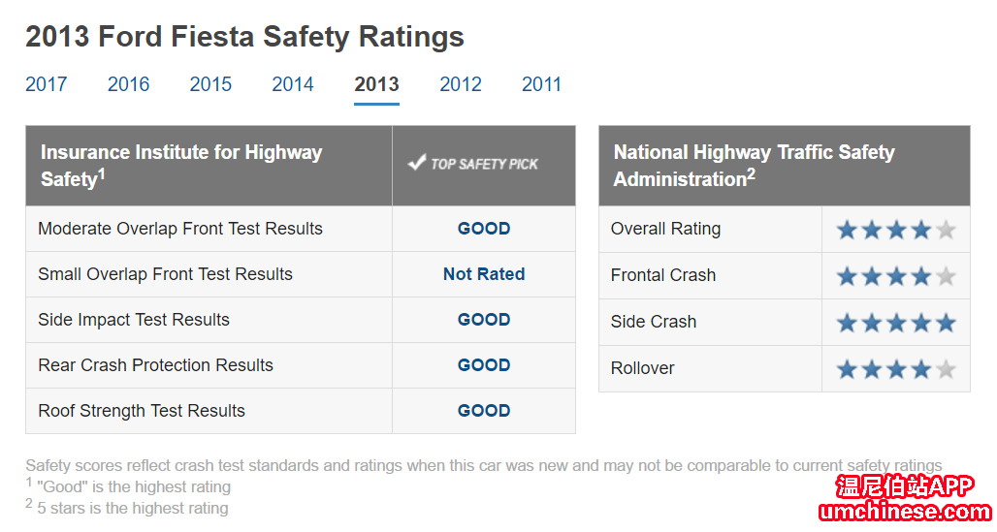
Task: Click the Moderate Overlap Front GOOD rating
Action: click(484, 229)
